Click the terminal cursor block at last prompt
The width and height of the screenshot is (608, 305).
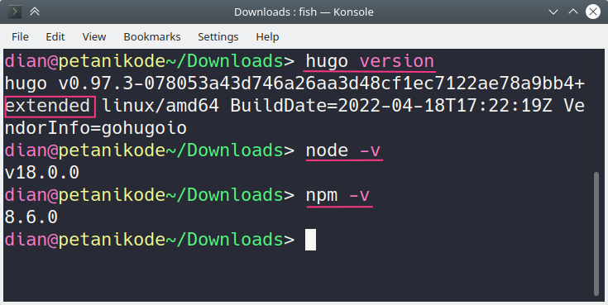point(310,240)
